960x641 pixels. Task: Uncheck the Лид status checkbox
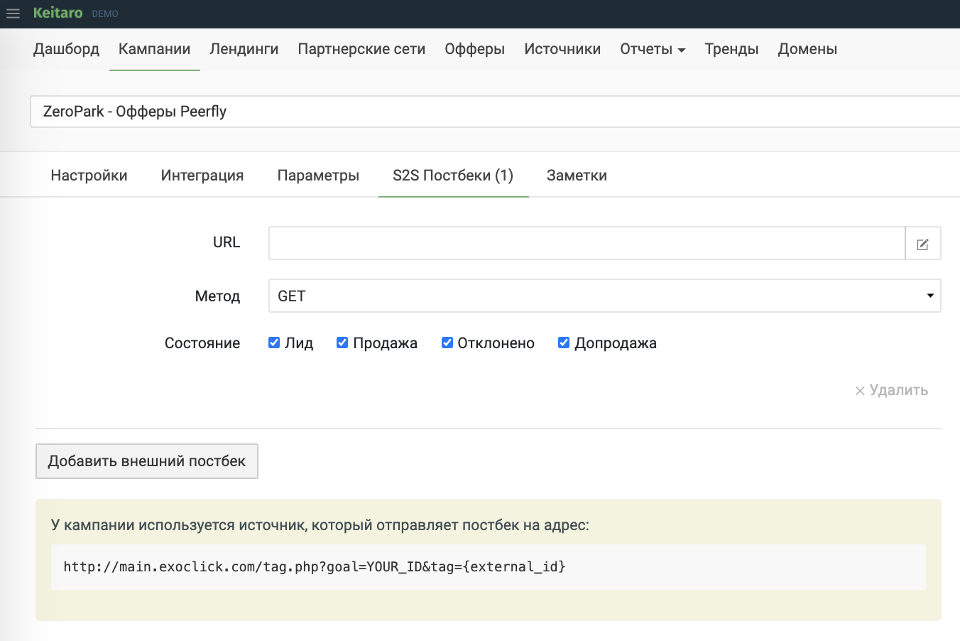[274, 343]
